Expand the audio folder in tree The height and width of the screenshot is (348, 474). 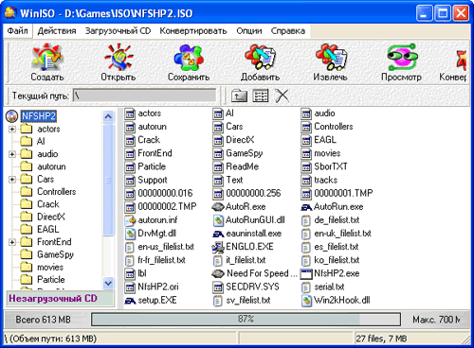coord(12,154)
